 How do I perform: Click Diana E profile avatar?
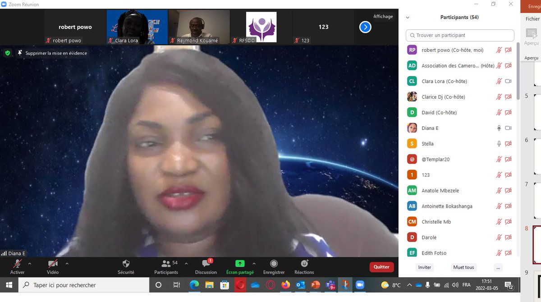[412, 128]
